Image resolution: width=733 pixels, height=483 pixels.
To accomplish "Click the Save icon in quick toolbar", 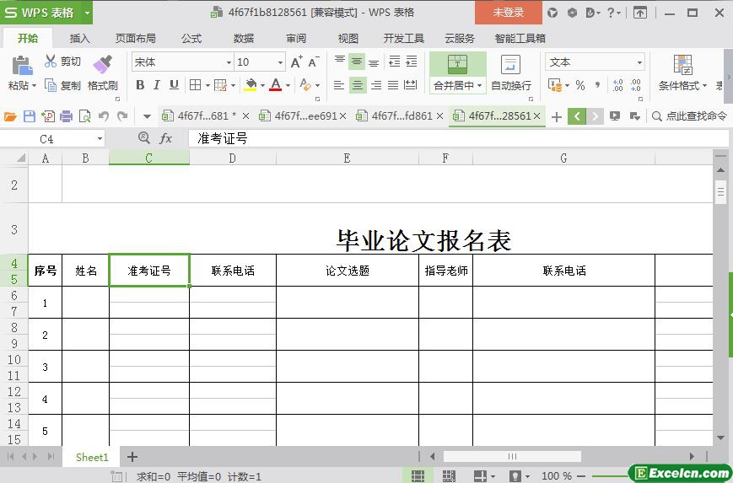I will (30, 116).
